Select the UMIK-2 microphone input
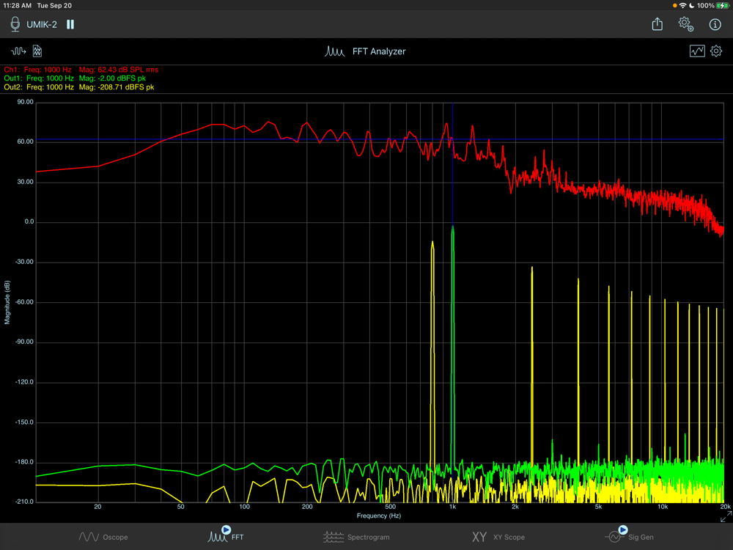The height and width of the screenshot is (550, 733). (x=34, y=24)
